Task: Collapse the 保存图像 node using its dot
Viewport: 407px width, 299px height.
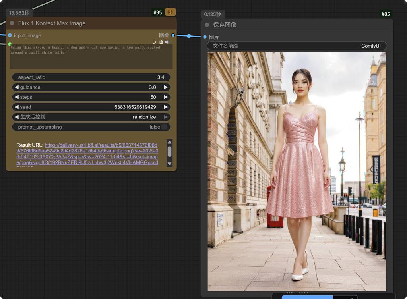Action: (x=207, y=25)
